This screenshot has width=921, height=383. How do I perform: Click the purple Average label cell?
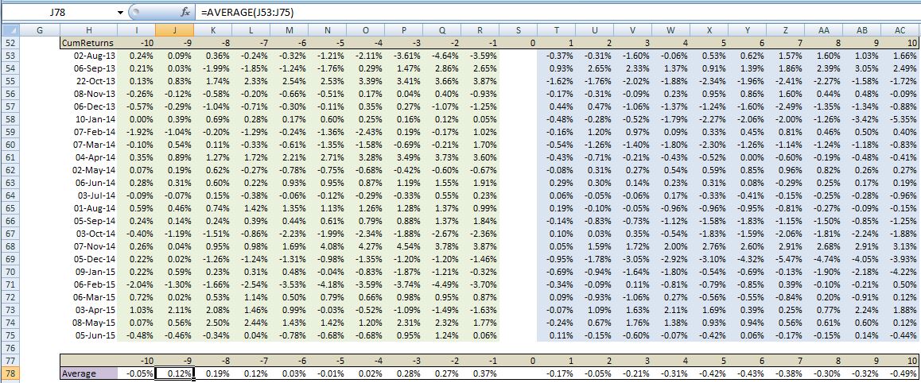click(88, 373)
